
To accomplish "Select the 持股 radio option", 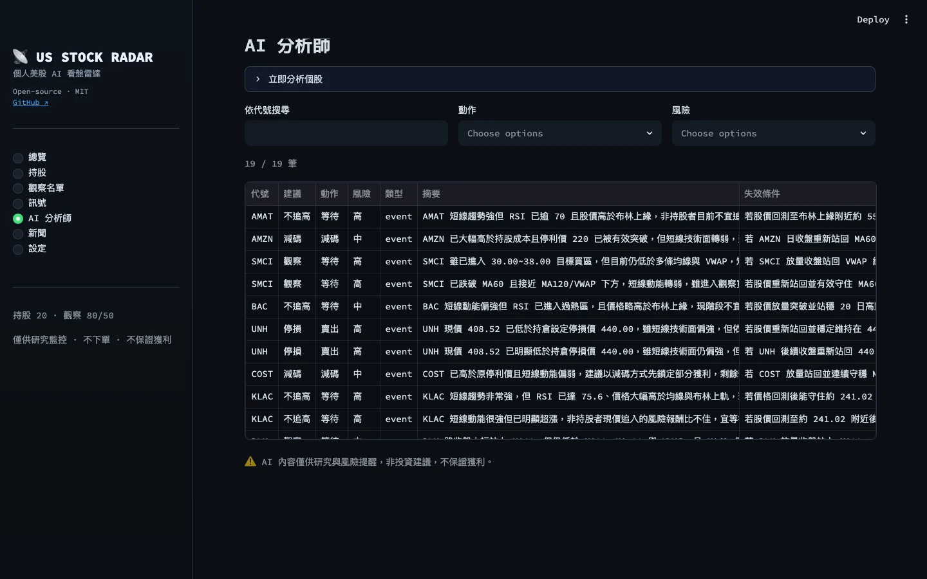I will tap(30, 172).
